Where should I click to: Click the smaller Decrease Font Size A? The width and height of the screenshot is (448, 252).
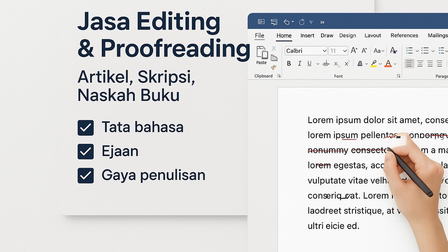tap(364, 51)
